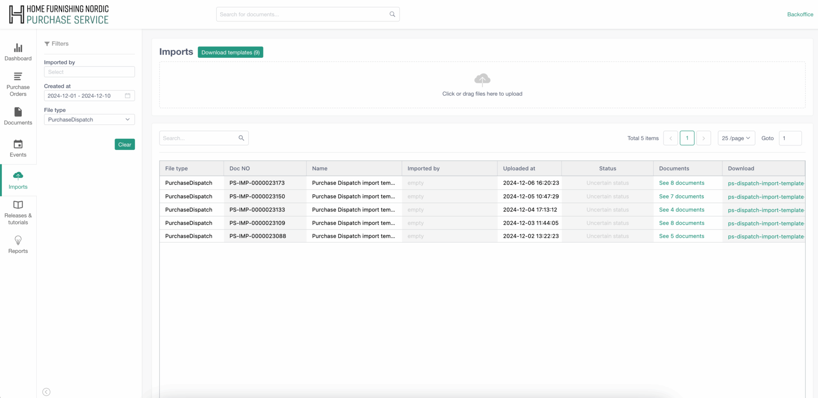Click the Documents column header
The image size is (818, 398).
coord(688,168)
